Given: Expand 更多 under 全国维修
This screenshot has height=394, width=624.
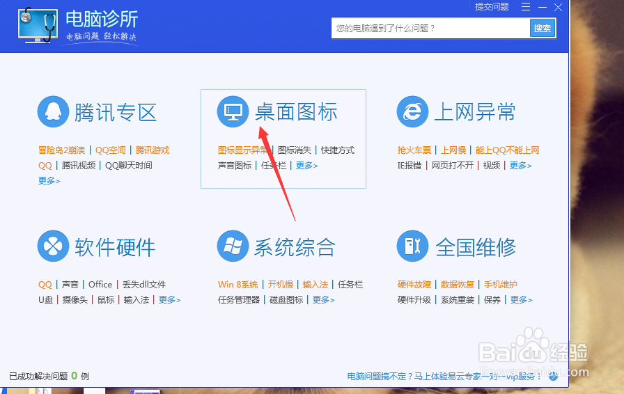Looking at the screenshot, I should [x=522, y=300].
